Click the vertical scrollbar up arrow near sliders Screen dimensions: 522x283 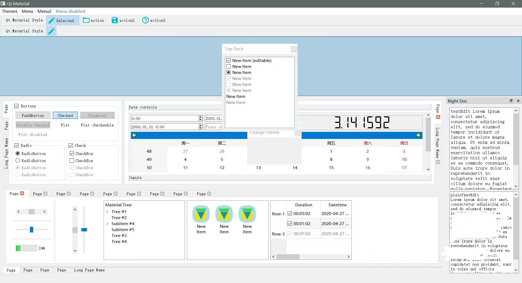(75, 210)
